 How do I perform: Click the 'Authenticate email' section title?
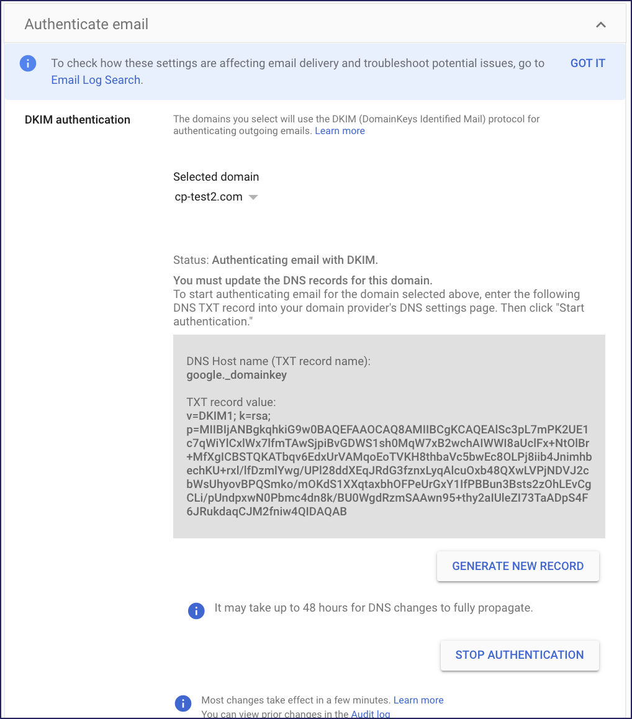pos(86,25)
